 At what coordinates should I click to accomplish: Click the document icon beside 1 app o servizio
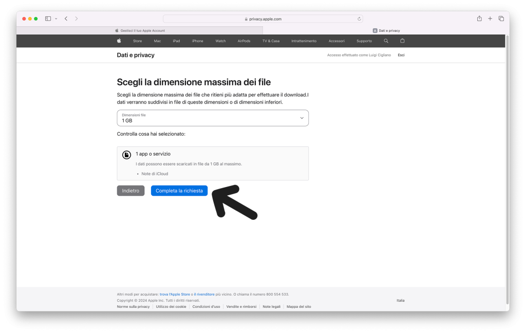[x=126, y=155]
